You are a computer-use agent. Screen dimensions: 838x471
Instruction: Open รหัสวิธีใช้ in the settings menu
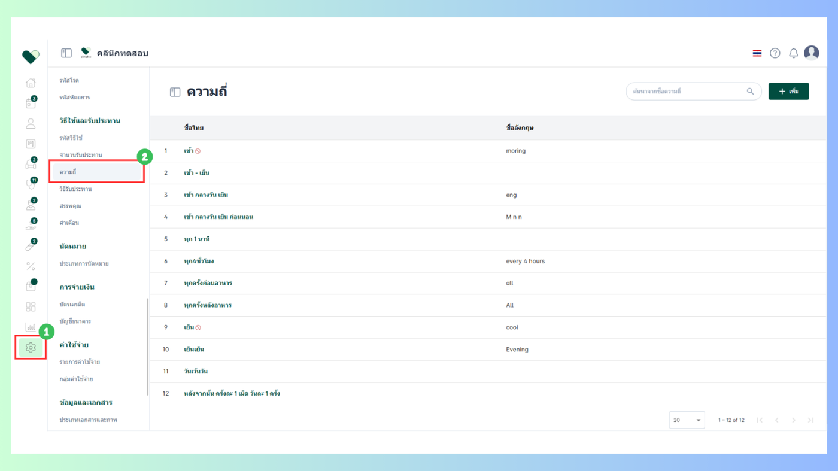click(x=71, y=138)
